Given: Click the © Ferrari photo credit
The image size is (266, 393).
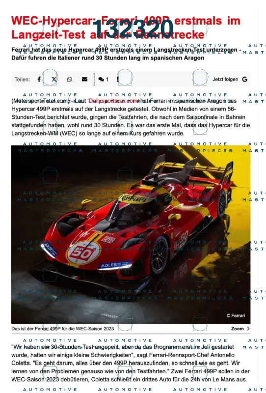Looking at the screenshot, I should pyautogui.click(x=236, y=315).
